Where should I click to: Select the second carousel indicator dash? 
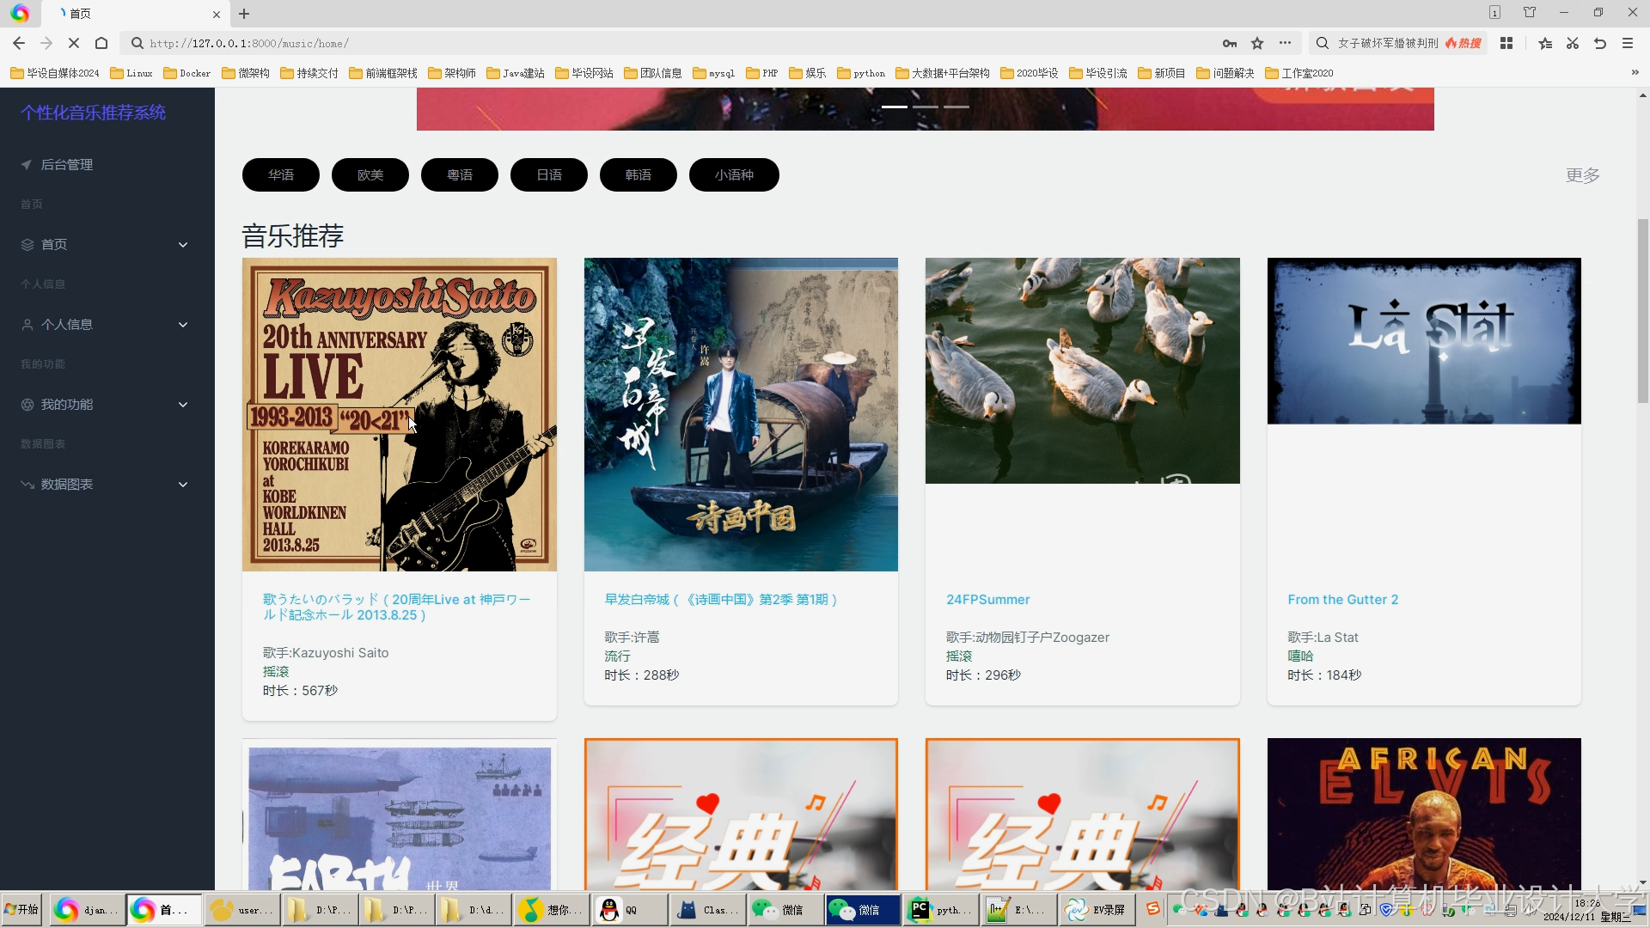[x=926, y=107]
